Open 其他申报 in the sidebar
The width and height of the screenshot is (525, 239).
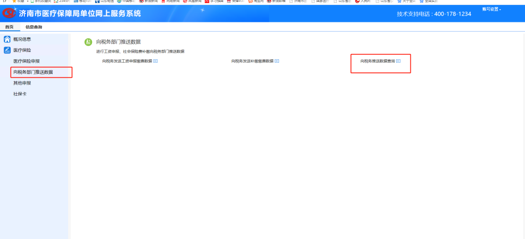(x=22, y=83)
